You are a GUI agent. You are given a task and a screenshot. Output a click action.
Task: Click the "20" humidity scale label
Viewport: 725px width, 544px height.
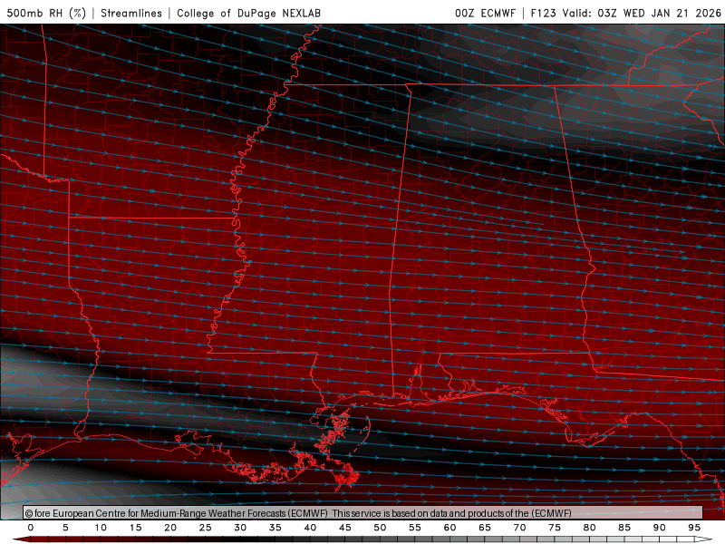click(170, 528)
